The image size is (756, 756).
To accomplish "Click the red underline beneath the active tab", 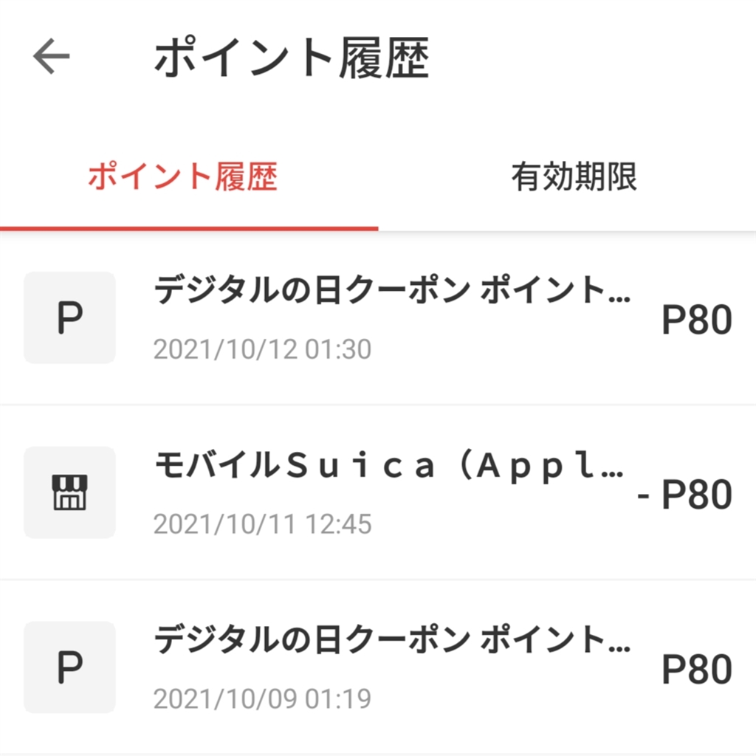I will click(x=189, y=229).
